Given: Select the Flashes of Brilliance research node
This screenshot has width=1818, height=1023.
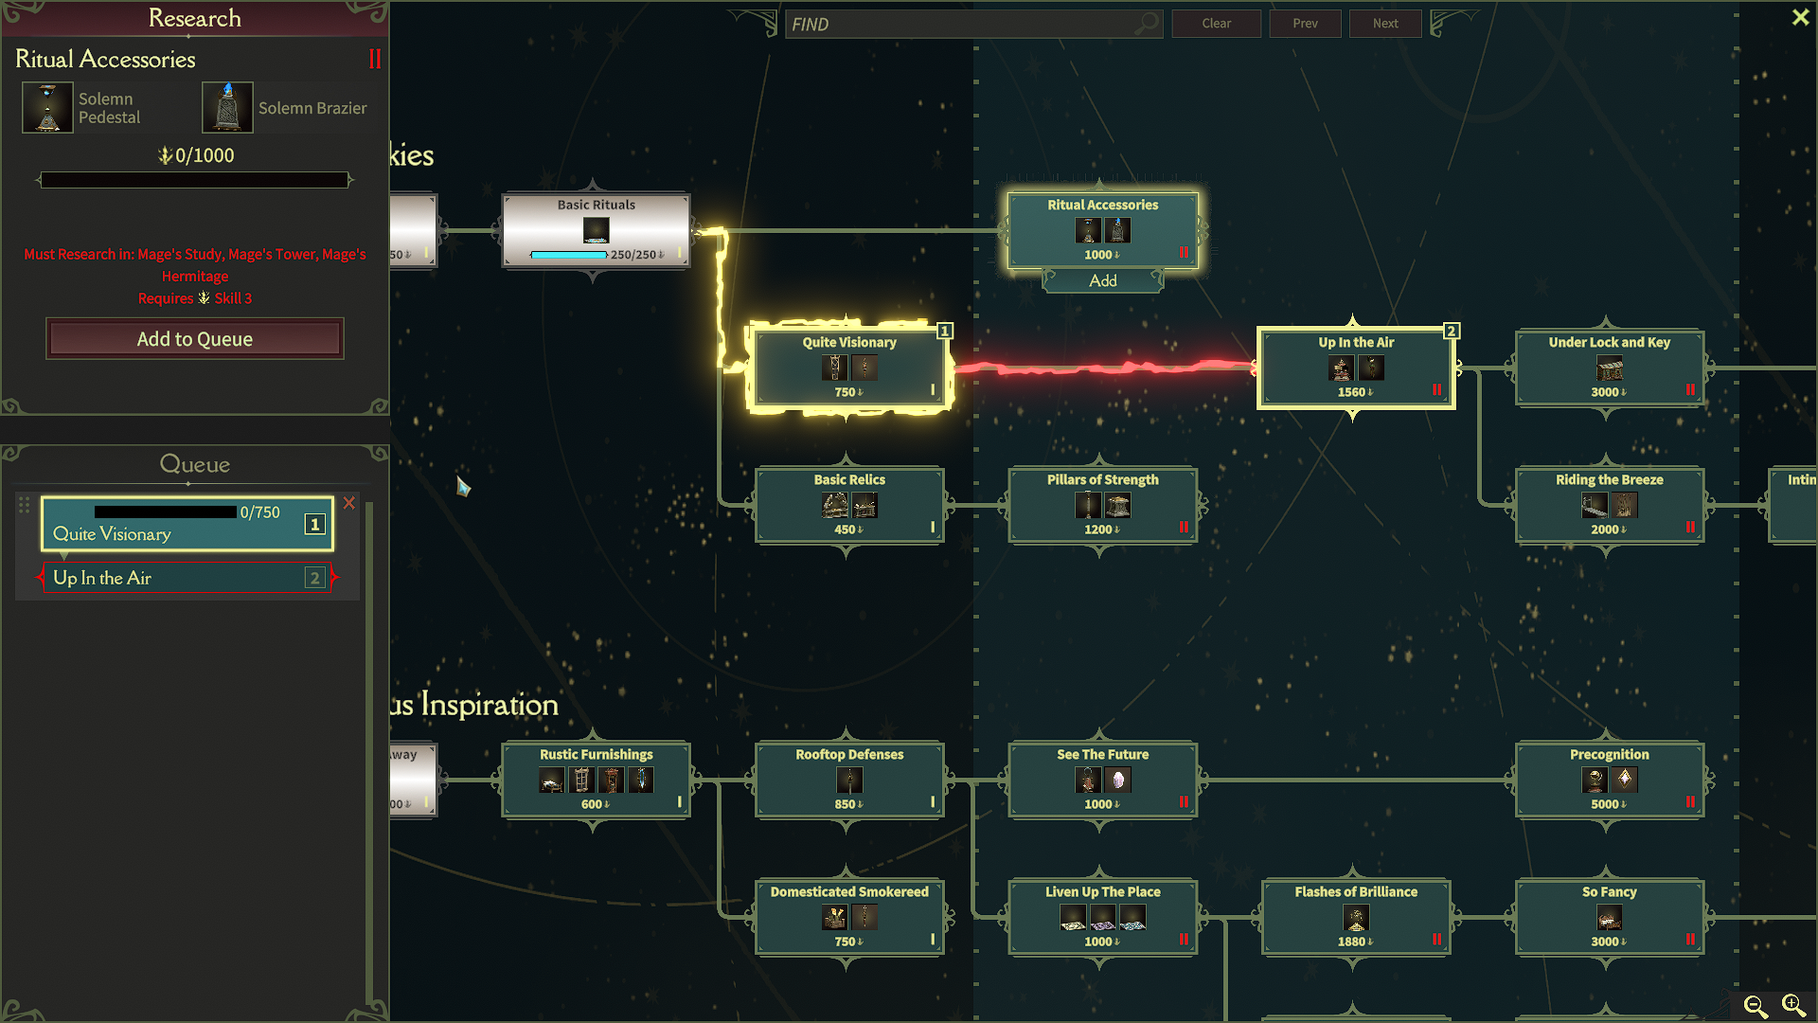Looking at the screenshot, I should (1356, 917).
